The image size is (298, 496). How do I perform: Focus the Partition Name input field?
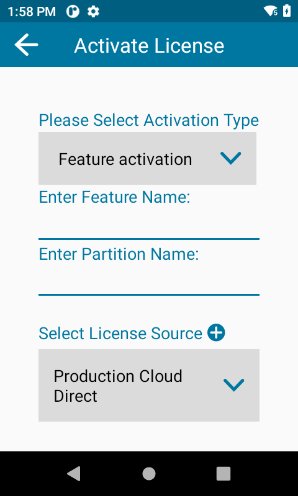(x=149, y=281)
